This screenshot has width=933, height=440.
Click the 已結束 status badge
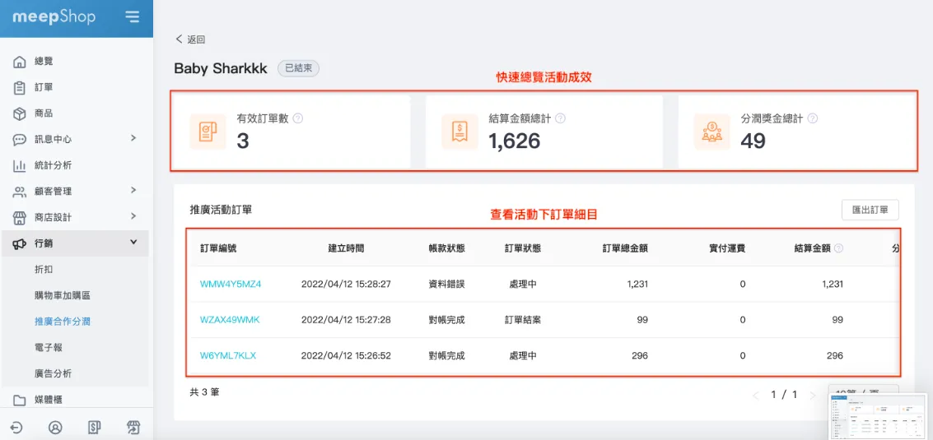coord(299,68)
